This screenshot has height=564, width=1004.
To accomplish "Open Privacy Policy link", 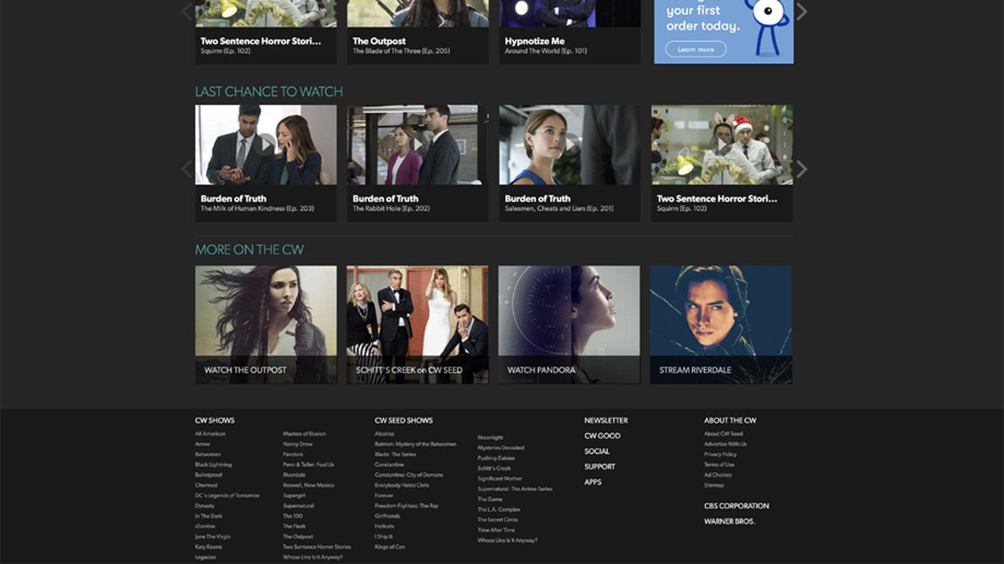I will 720,454.
